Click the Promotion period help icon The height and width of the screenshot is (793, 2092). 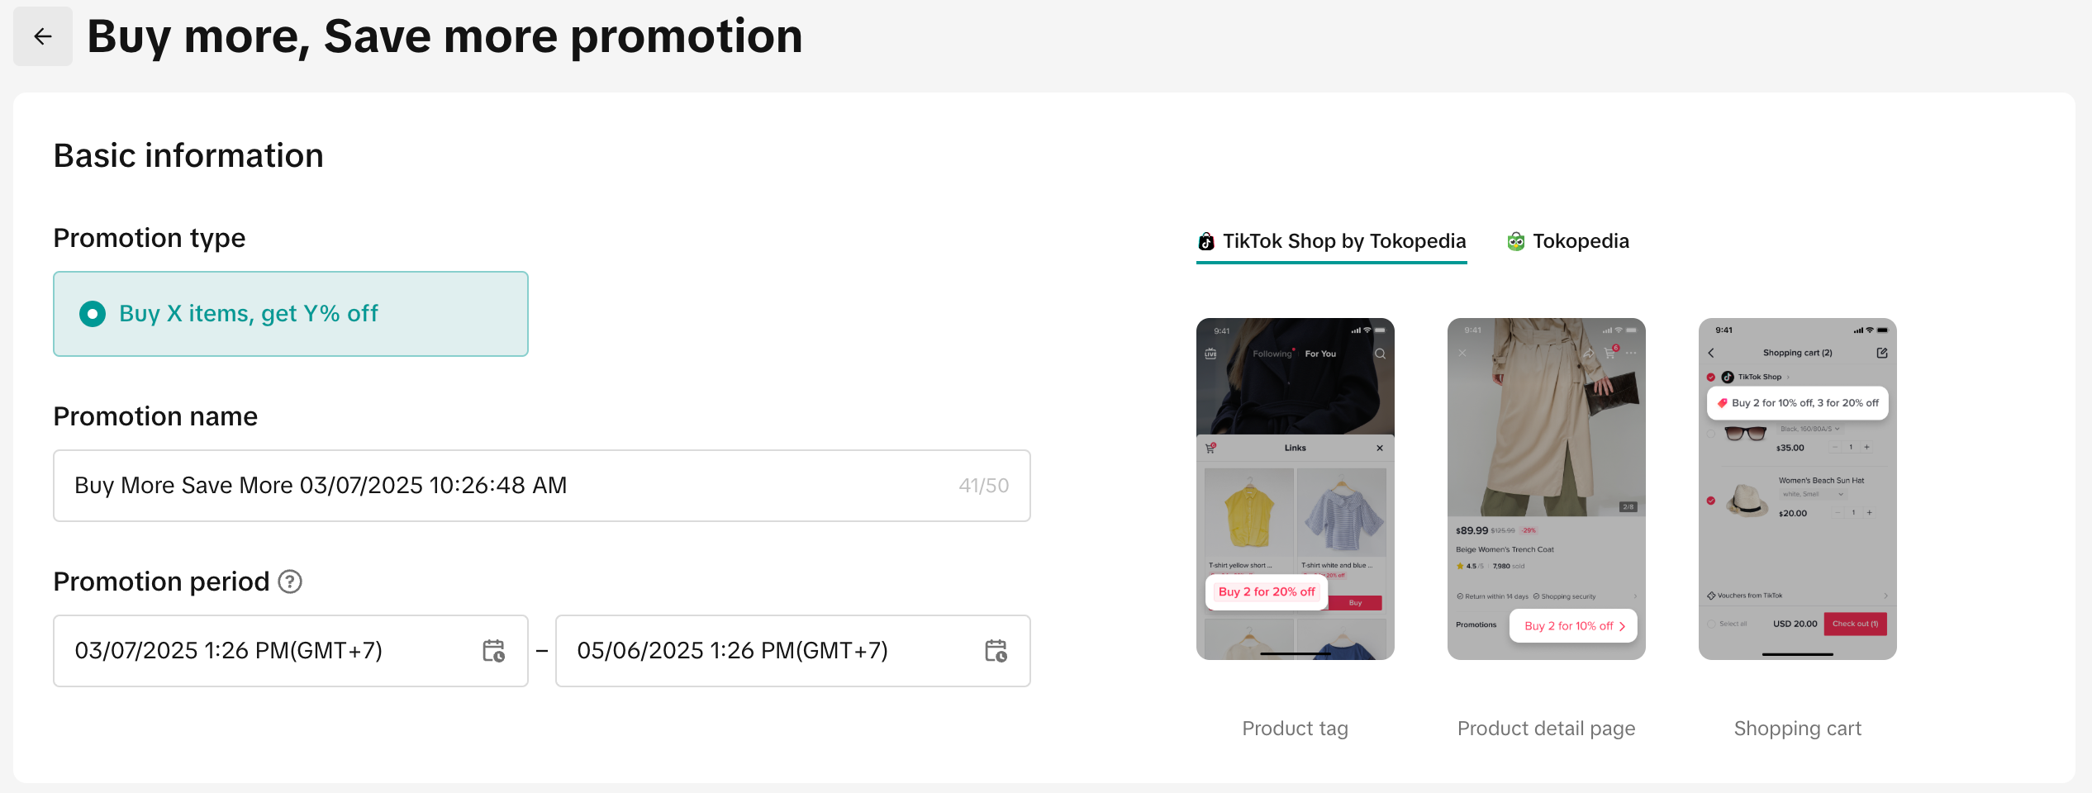coord(290,582)
